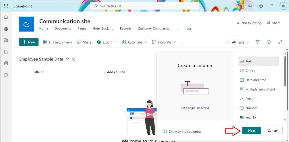Viewport: 289px width, 142px height.
Task: Expand the list to full-screen content
Action: click(x=280, y=42)
